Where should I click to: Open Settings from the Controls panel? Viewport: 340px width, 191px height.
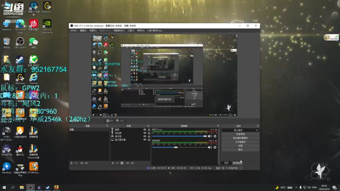point(240,146)
